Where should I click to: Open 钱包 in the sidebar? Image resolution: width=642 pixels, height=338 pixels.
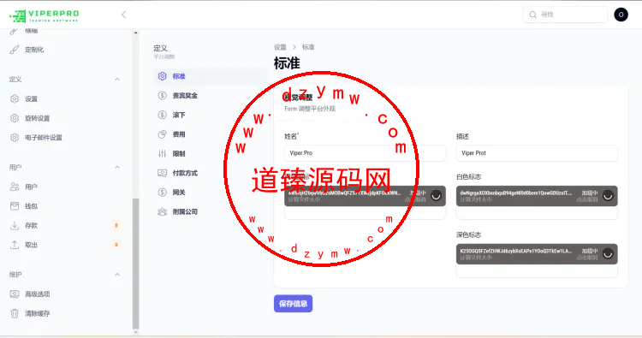click(x=31, y=206)
